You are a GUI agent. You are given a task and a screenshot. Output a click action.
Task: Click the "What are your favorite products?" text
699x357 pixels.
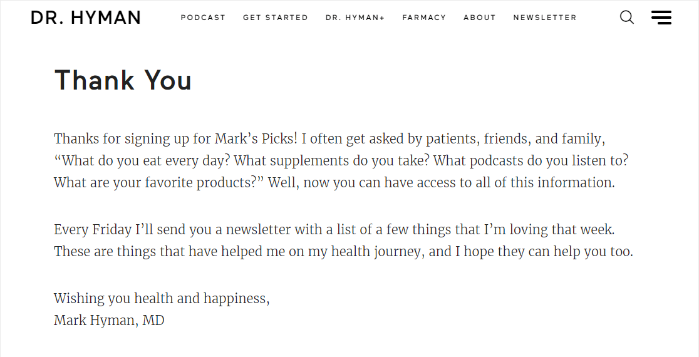point(159,183)
